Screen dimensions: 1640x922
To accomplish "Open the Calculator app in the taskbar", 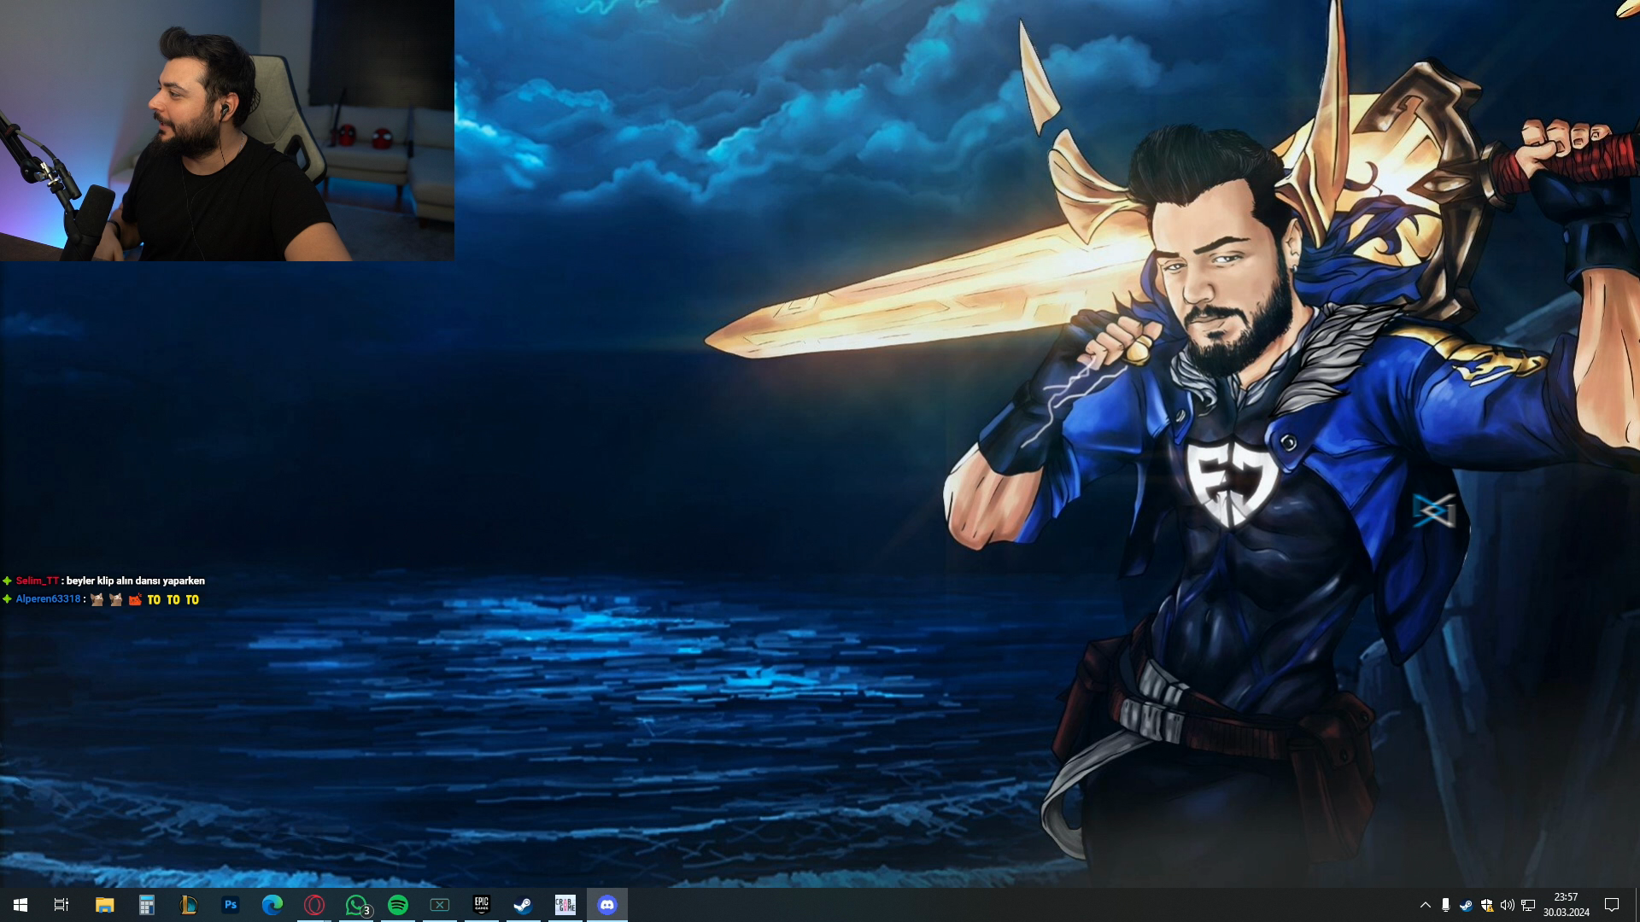I will point(146,905).
